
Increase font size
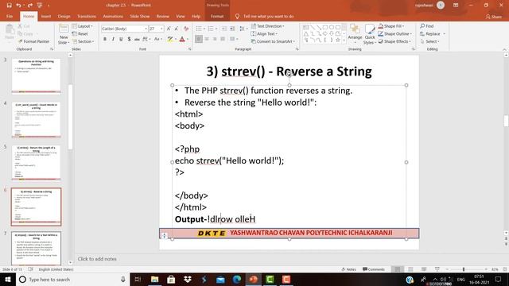169,29
